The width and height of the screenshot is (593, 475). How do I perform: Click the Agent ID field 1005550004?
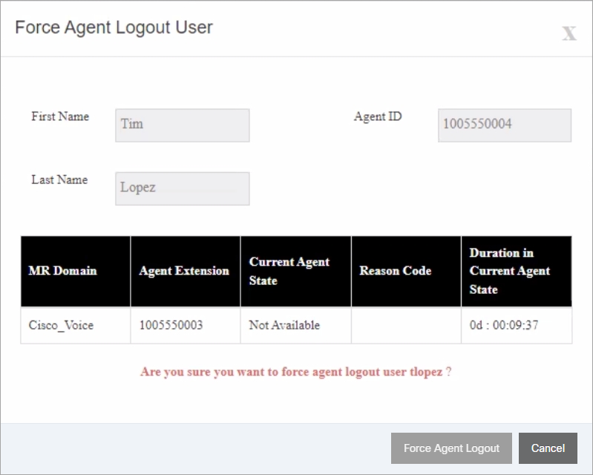[x=505, y=125]
